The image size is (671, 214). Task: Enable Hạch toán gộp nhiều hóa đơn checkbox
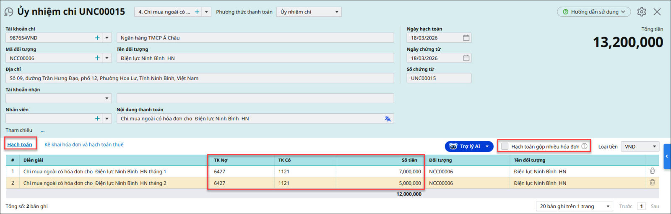pyautogui.click(x=505, y=146)
